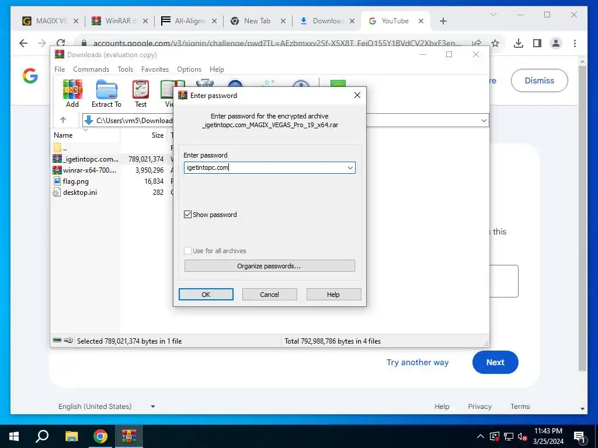Screen dimensions: 598x448
Task: Open Chrome downloads icon
Action: [x=519, y=43]
